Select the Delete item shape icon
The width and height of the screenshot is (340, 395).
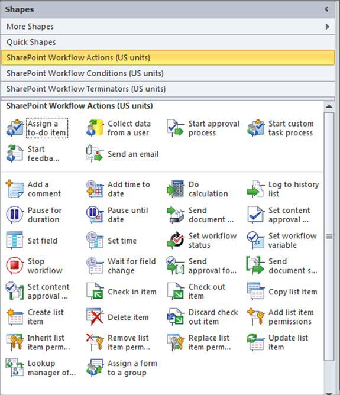tap(95, 317)
